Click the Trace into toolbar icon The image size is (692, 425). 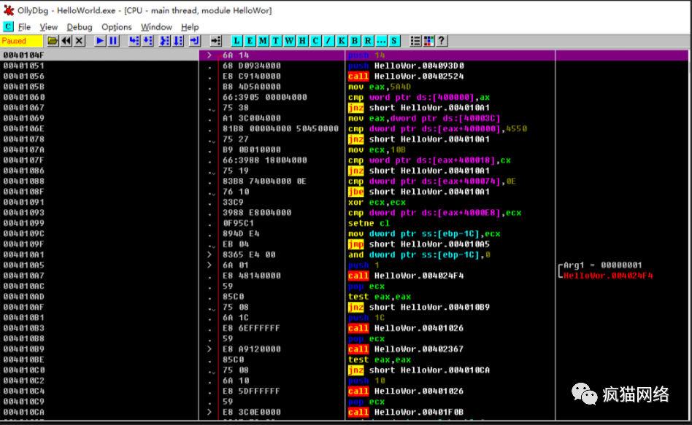(x=165, y=41)
